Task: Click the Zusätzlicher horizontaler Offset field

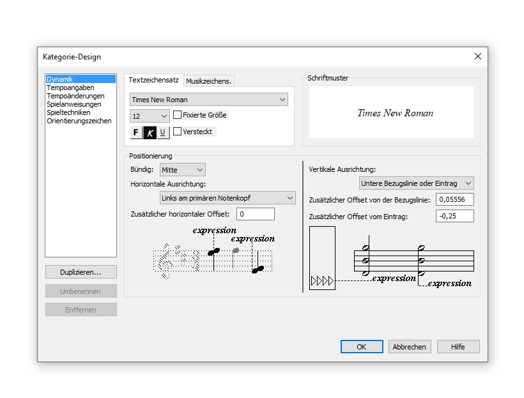Action: tap(256, 214)
